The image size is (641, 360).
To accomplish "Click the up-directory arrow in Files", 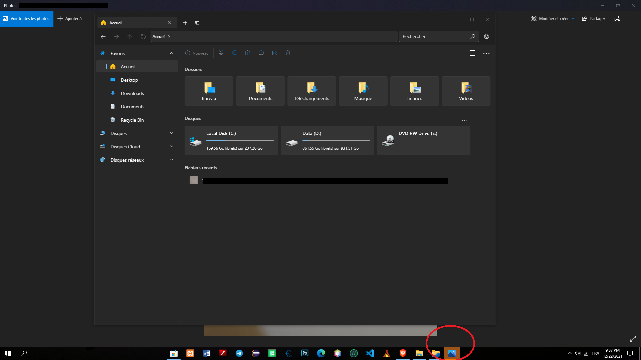I will [130, 37].
